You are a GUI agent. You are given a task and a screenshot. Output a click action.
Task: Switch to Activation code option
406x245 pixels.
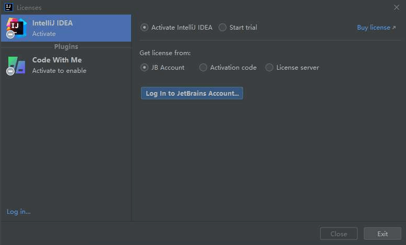coord(204,68)
